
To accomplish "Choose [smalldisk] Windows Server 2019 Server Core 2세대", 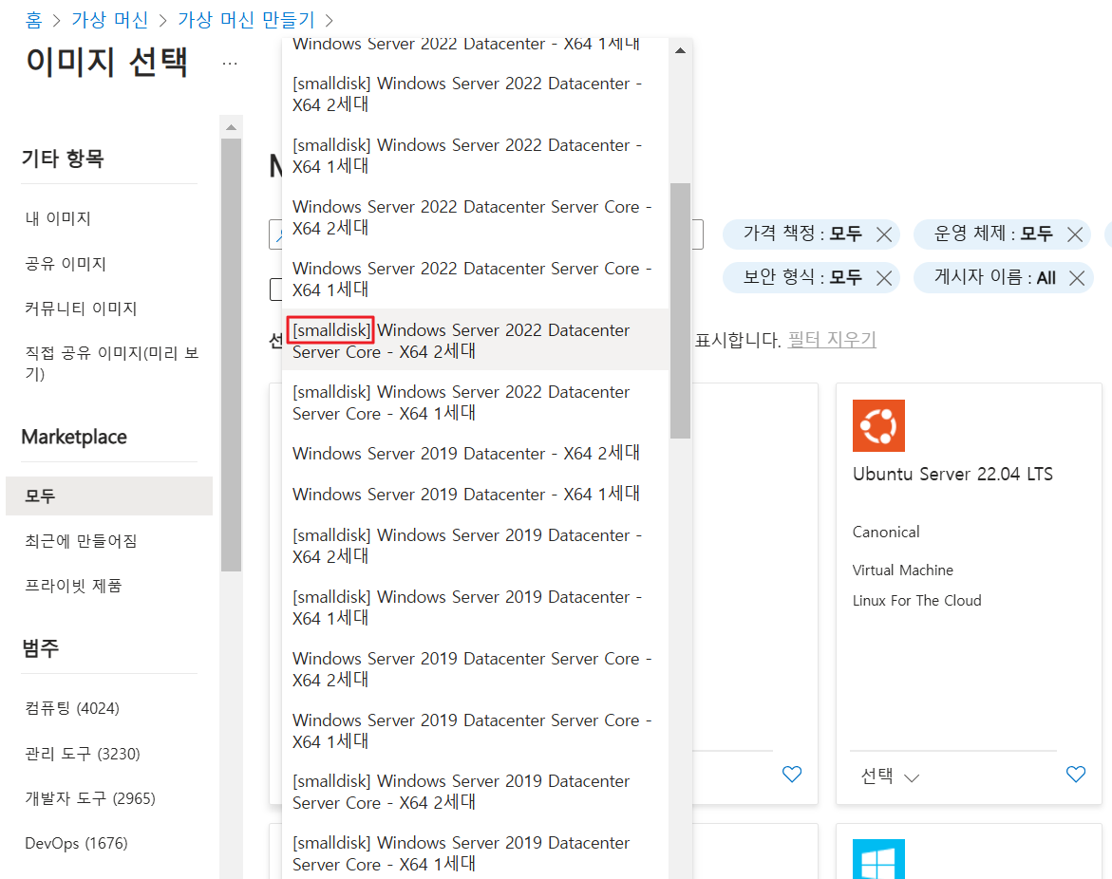I will 475,792.
